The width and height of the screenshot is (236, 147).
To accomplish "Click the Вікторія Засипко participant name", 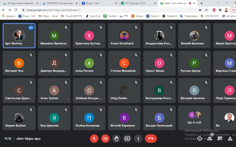I will coord(193,98).
